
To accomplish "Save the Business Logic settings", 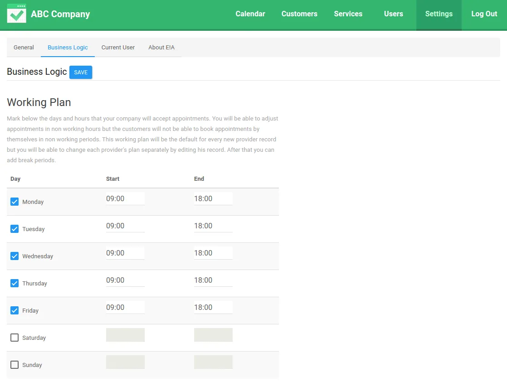I will tap(81, 72).
